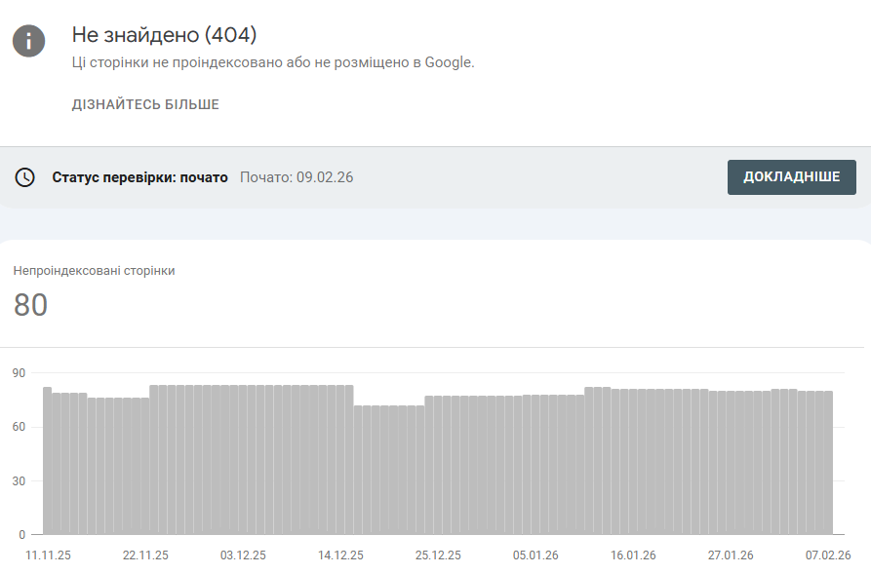Click the 80 unindexed pages count

pos(30,305)
